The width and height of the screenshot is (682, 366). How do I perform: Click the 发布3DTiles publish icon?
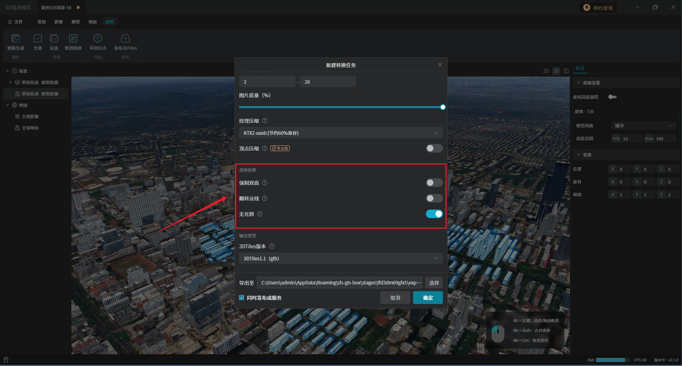[125, 39]
